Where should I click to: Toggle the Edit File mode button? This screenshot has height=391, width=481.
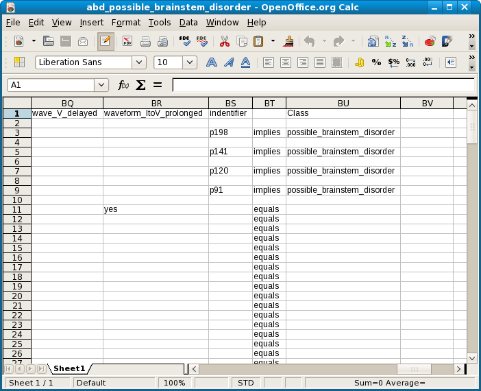105,41
